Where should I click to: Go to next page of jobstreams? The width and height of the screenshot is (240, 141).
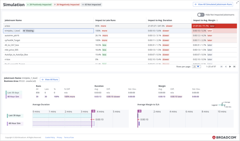(230, 67)
